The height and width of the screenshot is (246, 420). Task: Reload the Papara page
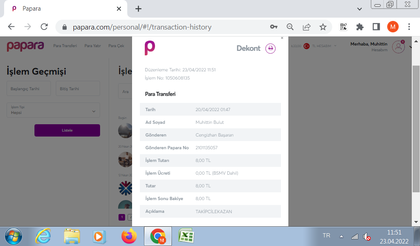click(44, 27)
